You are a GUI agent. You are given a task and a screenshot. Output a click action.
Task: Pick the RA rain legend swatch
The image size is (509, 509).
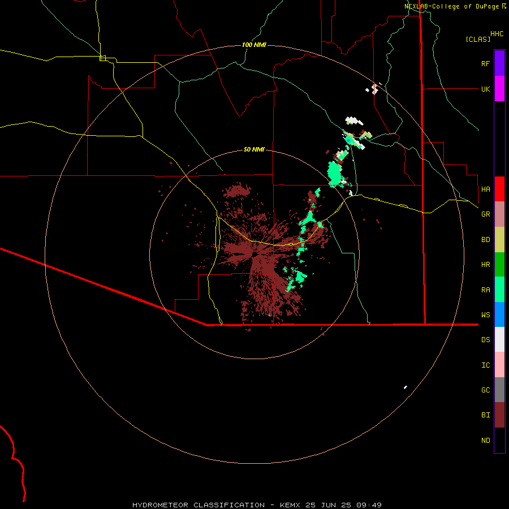(x=499, y=290)
